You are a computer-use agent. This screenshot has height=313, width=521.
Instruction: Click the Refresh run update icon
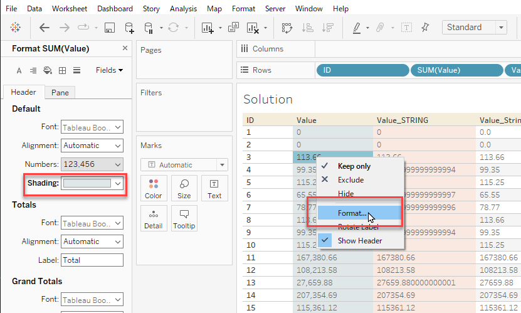point(174,27)
